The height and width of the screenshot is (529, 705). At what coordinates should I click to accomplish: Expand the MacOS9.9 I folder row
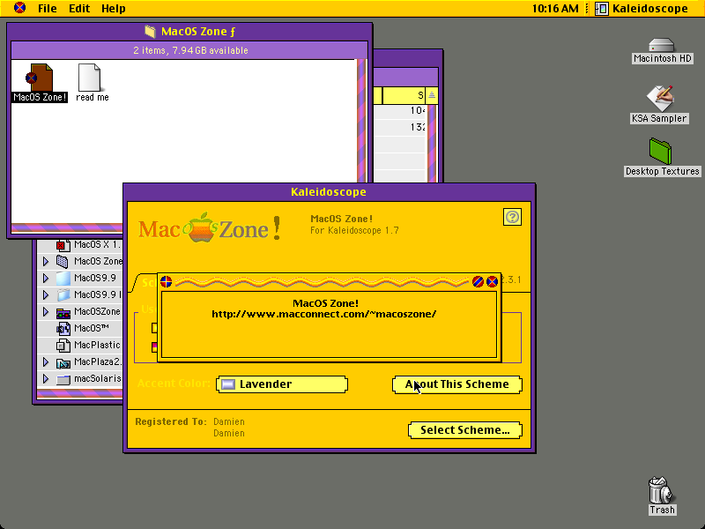(46, 294)
